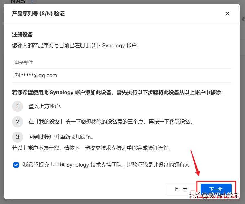
Task: Select the masked email 74*****@qq.com
Action: 36,76
